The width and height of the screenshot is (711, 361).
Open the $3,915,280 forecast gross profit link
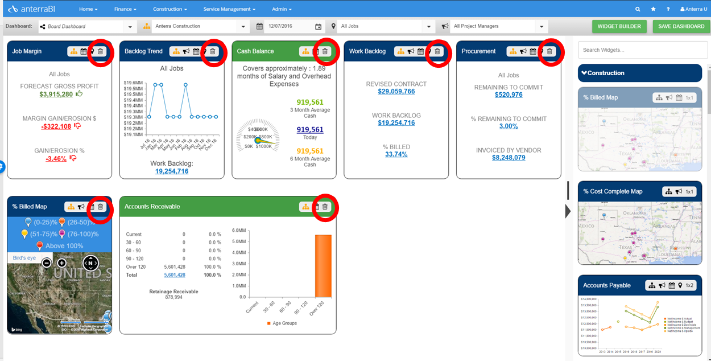pos(56,95)
